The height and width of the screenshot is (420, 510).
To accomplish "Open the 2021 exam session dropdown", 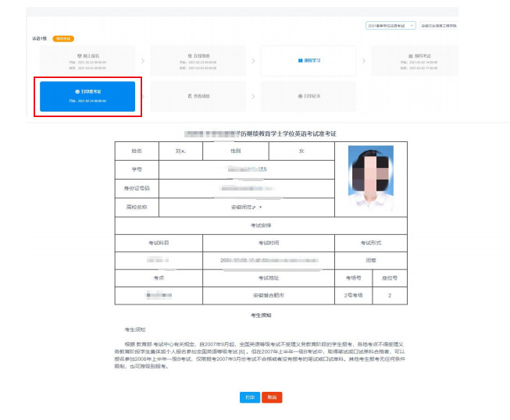I will coord(391,26).
